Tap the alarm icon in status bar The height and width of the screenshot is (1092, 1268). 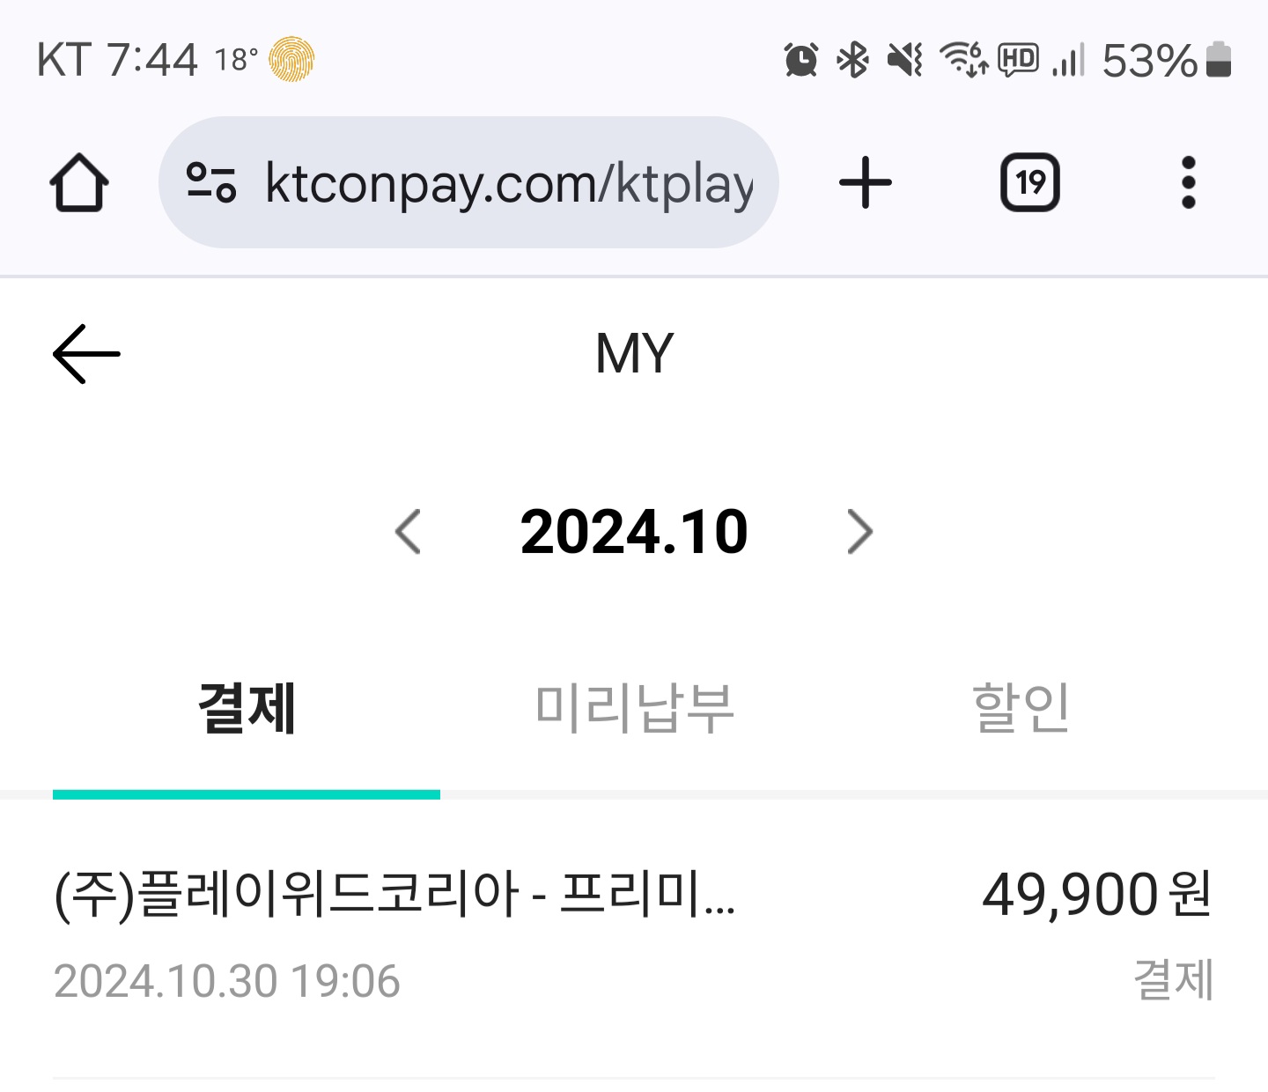tap(800, 60)
